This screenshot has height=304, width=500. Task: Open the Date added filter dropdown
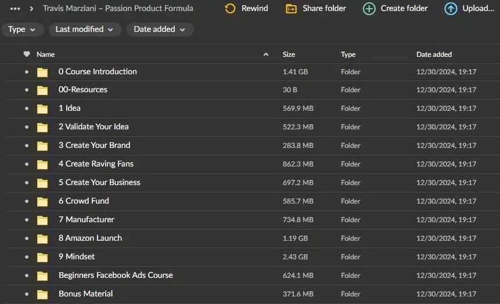pos(160,30)
